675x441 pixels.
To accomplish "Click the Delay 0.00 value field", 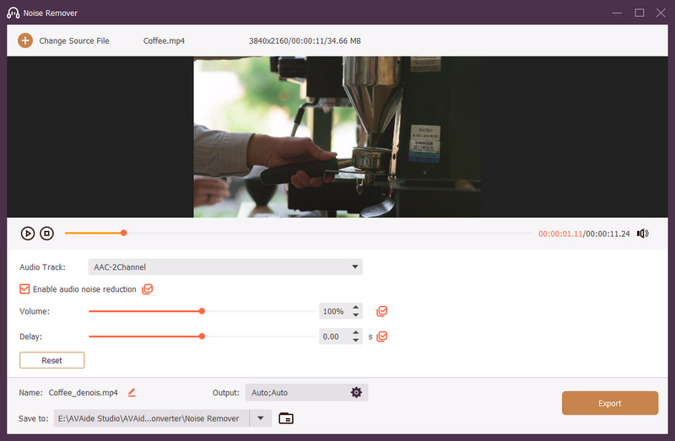I will (x=333, y=336).
